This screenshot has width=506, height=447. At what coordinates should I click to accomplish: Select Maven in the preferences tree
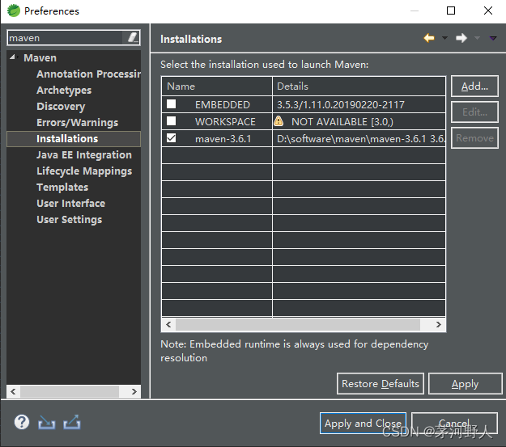pyautogui.click(x=40, y=58)
